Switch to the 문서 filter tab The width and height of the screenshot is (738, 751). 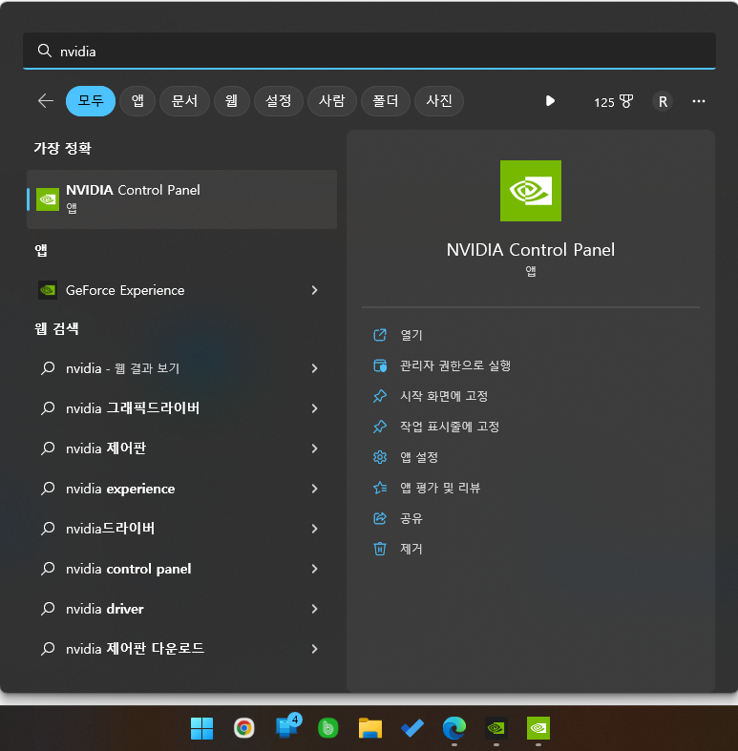coord(184,101)
